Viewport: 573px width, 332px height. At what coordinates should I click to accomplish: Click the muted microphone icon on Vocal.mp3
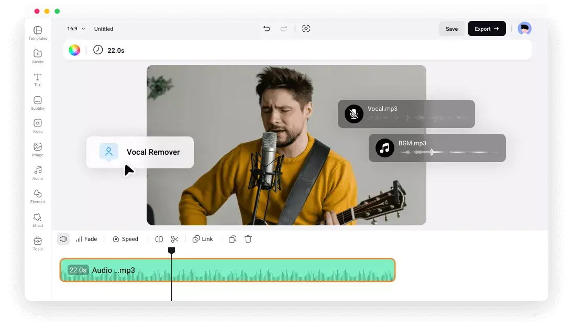(354, 114)
